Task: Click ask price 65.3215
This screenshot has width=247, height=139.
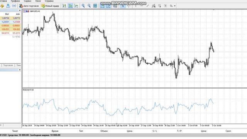Action: pos(16,33)
